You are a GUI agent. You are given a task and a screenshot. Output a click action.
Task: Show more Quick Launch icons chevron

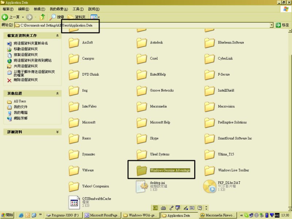41,215
